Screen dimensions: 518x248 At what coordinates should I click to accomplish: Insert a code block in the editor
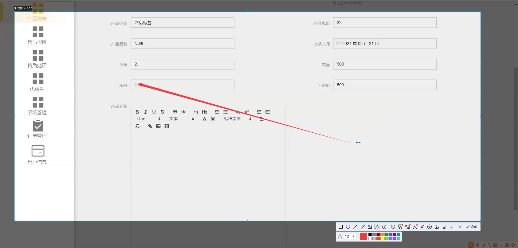[183, 112]
